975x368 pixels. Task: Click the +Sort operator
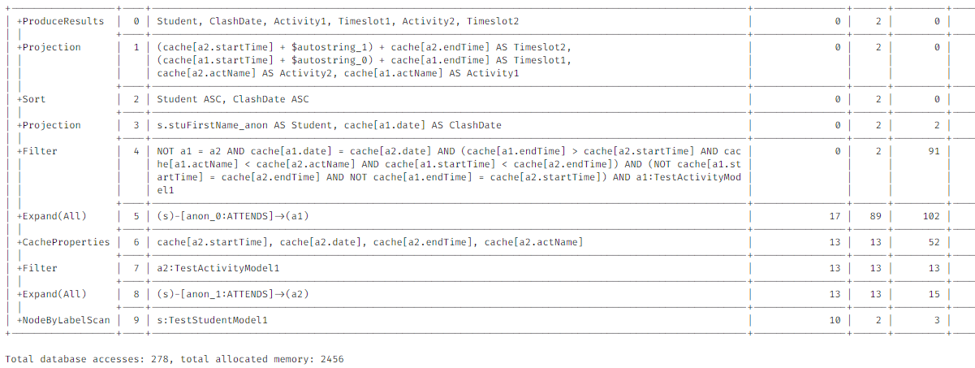tap(35, 99)
